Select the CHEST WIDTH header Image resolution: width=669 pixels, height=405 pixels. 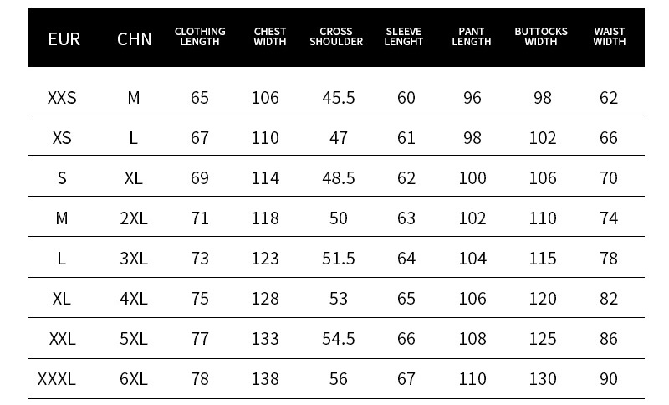click(269, 37)
